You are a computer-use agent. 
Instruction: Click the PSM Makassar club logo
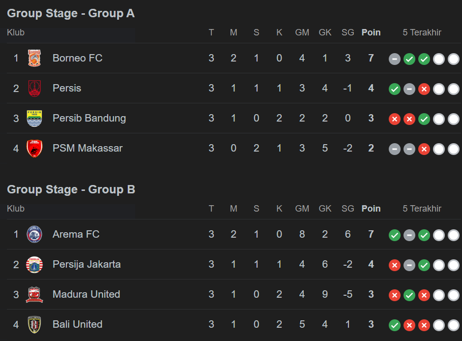click(x=34, y=148)
